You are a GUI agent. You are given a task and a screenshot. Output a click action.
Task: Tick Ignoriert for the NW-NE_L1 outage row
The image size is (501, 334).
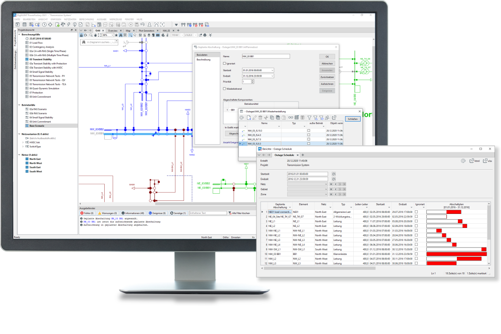tap(416, 230)
